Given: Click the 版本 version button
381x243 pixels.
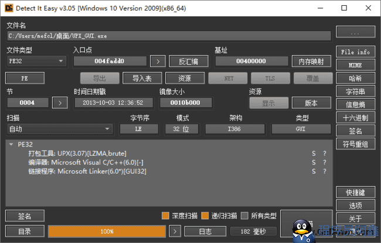Looking at the screenshot, I should pos(311,103).
